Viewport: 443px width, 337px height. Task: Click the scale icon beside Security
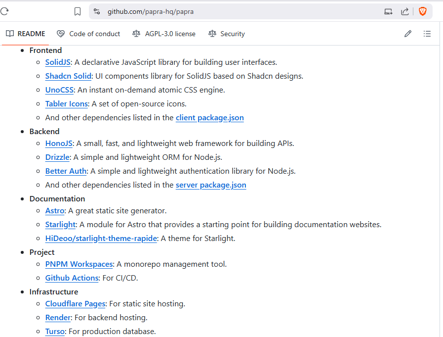point(212,34)
